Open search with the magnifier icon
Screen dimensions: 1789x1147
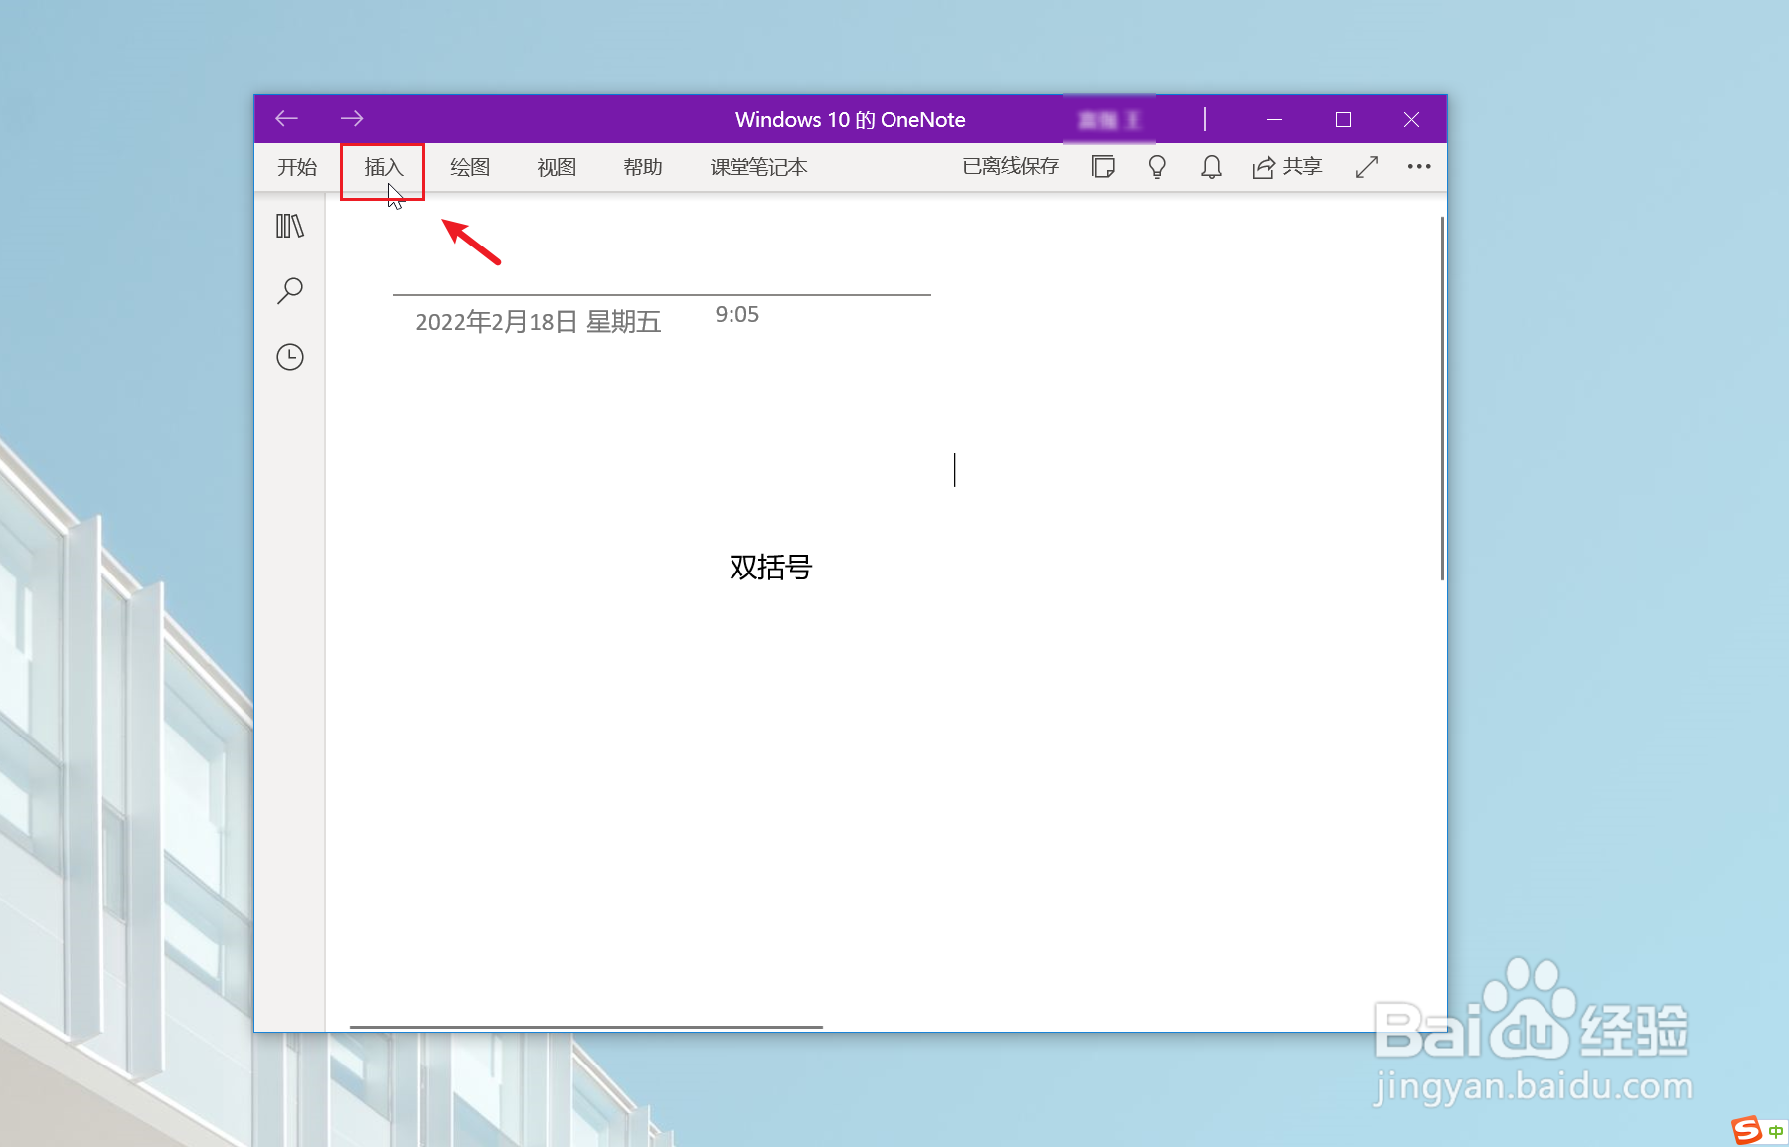tap(290, 290)
